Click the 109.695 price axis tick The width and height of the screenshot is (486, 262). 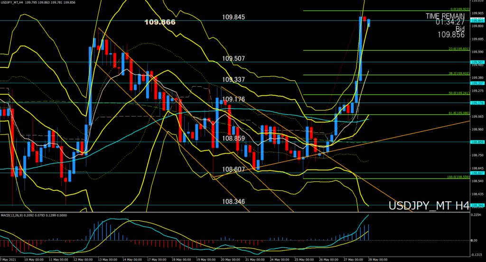[x=477, y=39]
